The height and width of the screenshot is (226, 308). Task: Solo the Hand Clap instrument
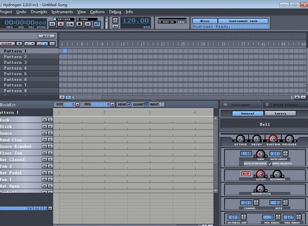click(x=51, y=140)
